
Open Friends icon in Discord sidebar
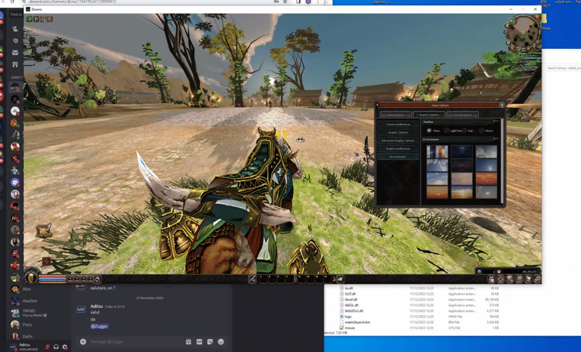15,28
